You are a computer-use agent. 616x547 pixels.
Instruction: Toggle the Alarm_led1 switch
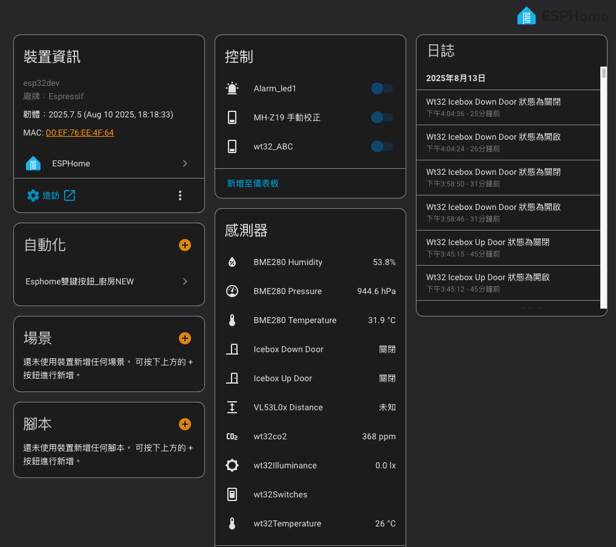coord(382,88)
